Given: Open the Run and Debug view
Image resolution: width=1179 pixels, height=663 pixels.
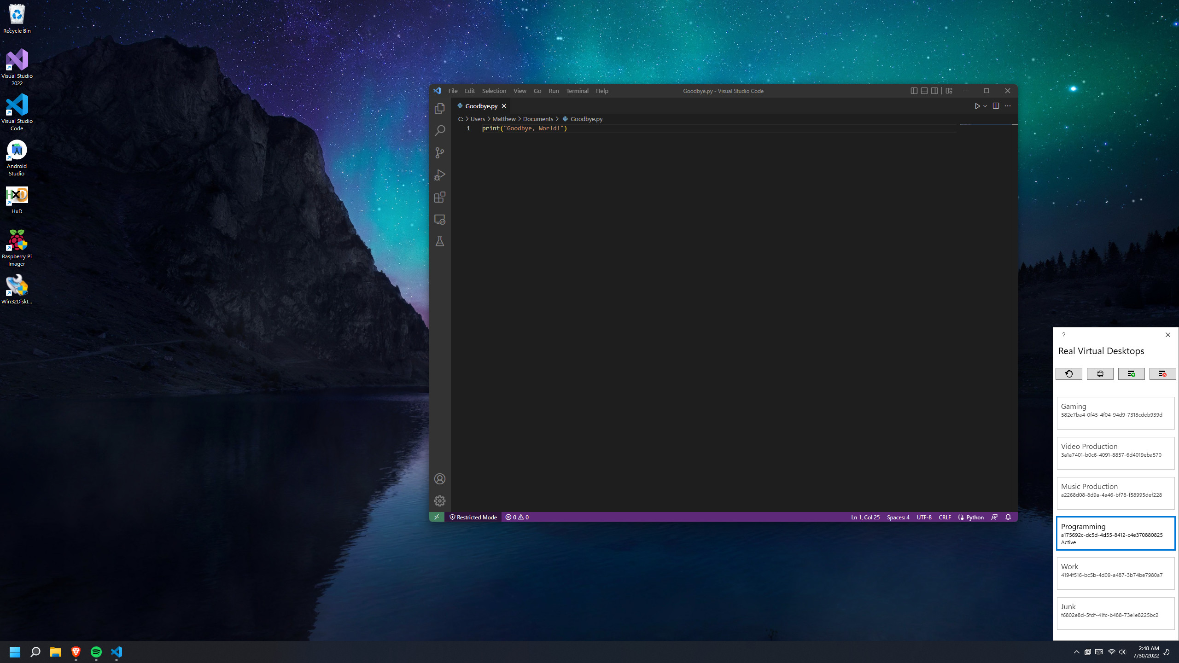Looking at the screenshot, I should (x=440, y=175).
